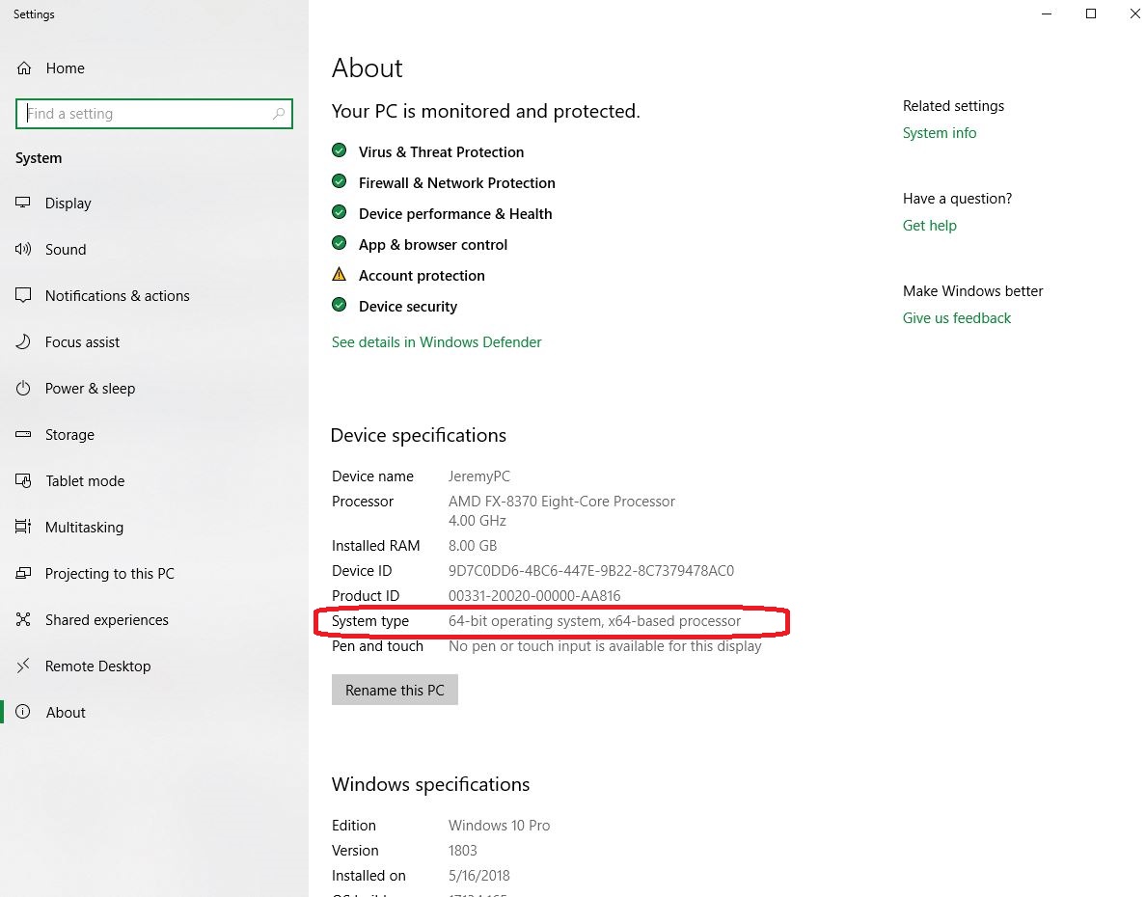Focus the Find a setting field
The image size is (1146, 897).
(x=145, y=114)
